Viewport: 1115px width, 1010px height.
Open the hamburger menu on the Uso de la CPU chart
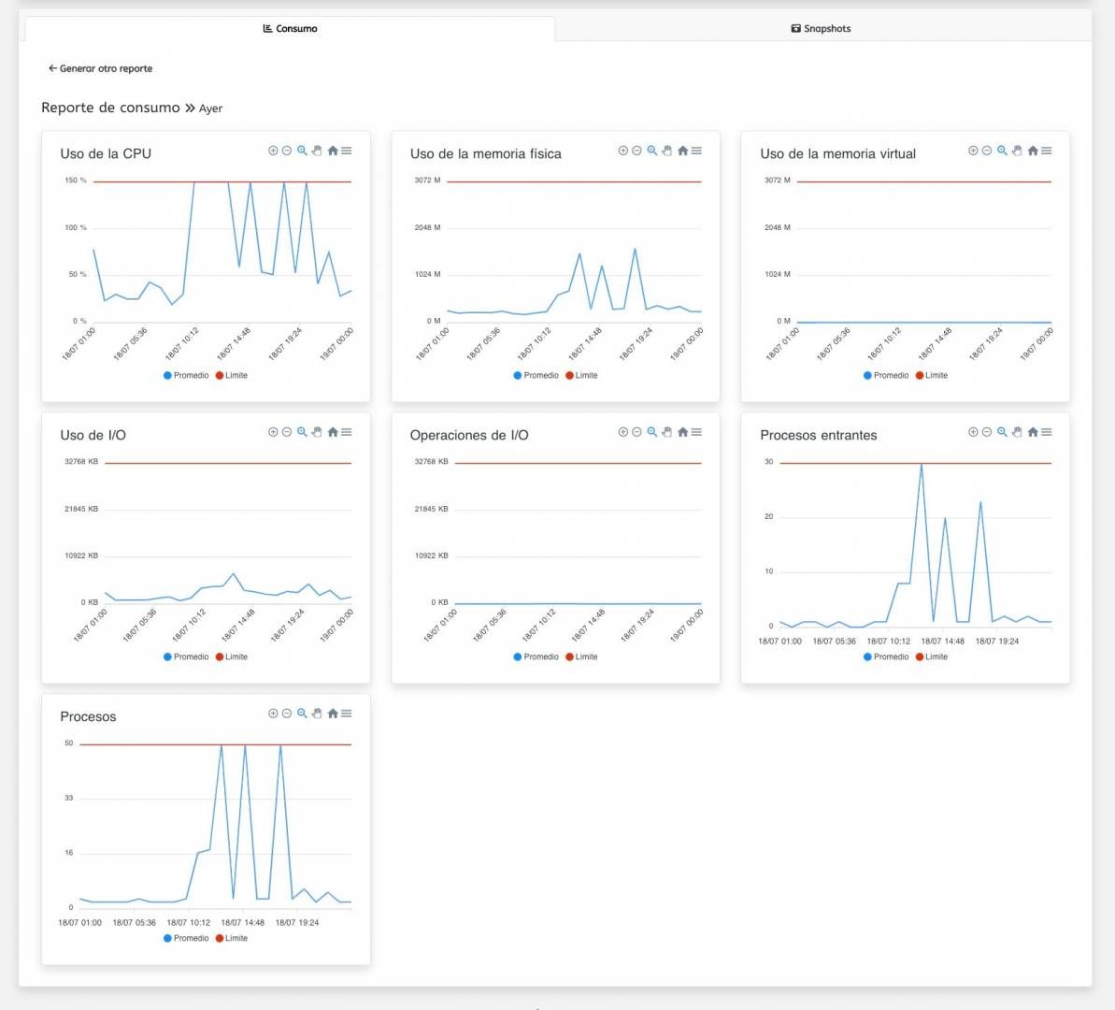coord(347,151)
